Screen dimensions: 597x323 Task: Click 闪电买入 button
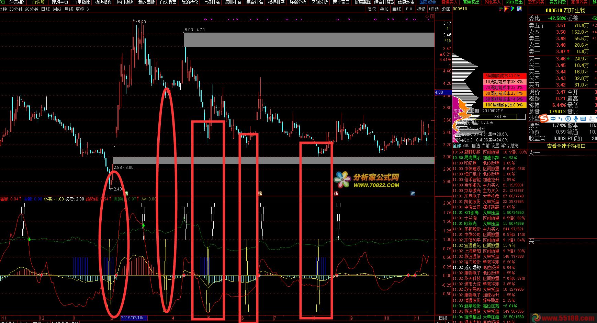tap(493, 2)
